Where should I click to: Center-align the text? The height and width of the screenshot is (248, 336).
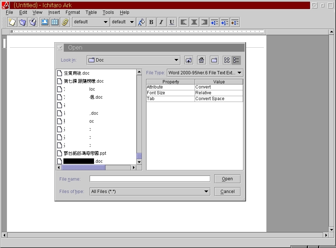tap(194, 22)
